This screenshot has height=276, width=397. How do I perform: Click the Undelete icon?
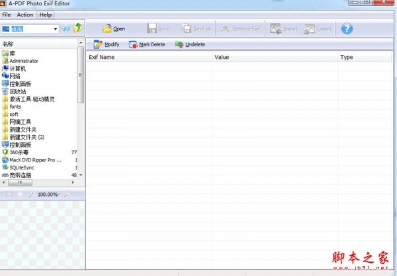click(x=179, y=44)
